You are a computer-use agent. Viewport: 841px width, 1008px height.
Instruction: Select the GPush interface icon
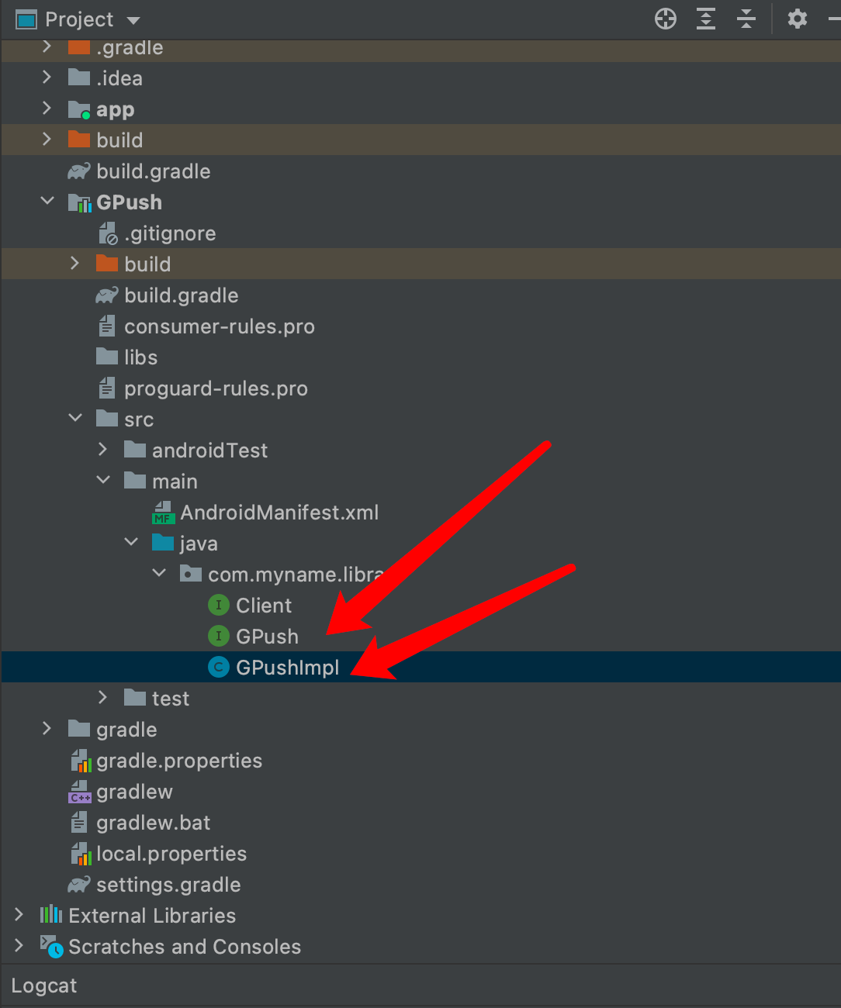[219, 636]
